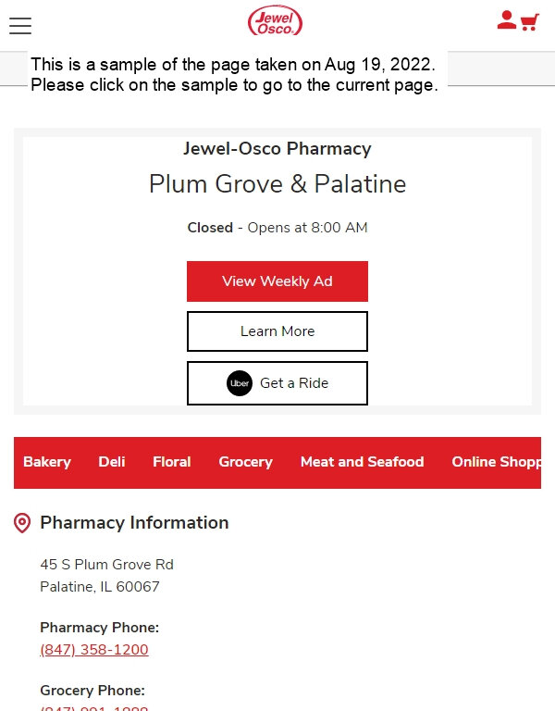
Task: Open the hamburger navigation menu
Action: pyautogui.click(x=20, y=25)
